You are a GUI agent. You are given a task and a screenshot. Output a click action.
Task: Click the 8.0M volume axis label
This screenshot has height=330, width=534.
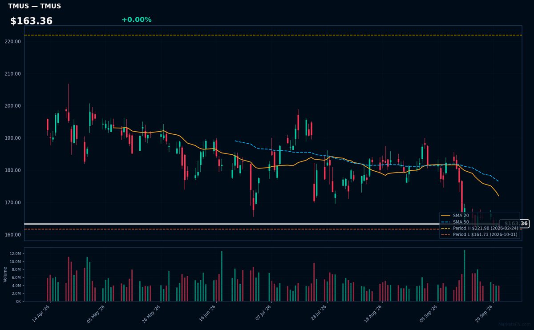(x=16, y=270)
